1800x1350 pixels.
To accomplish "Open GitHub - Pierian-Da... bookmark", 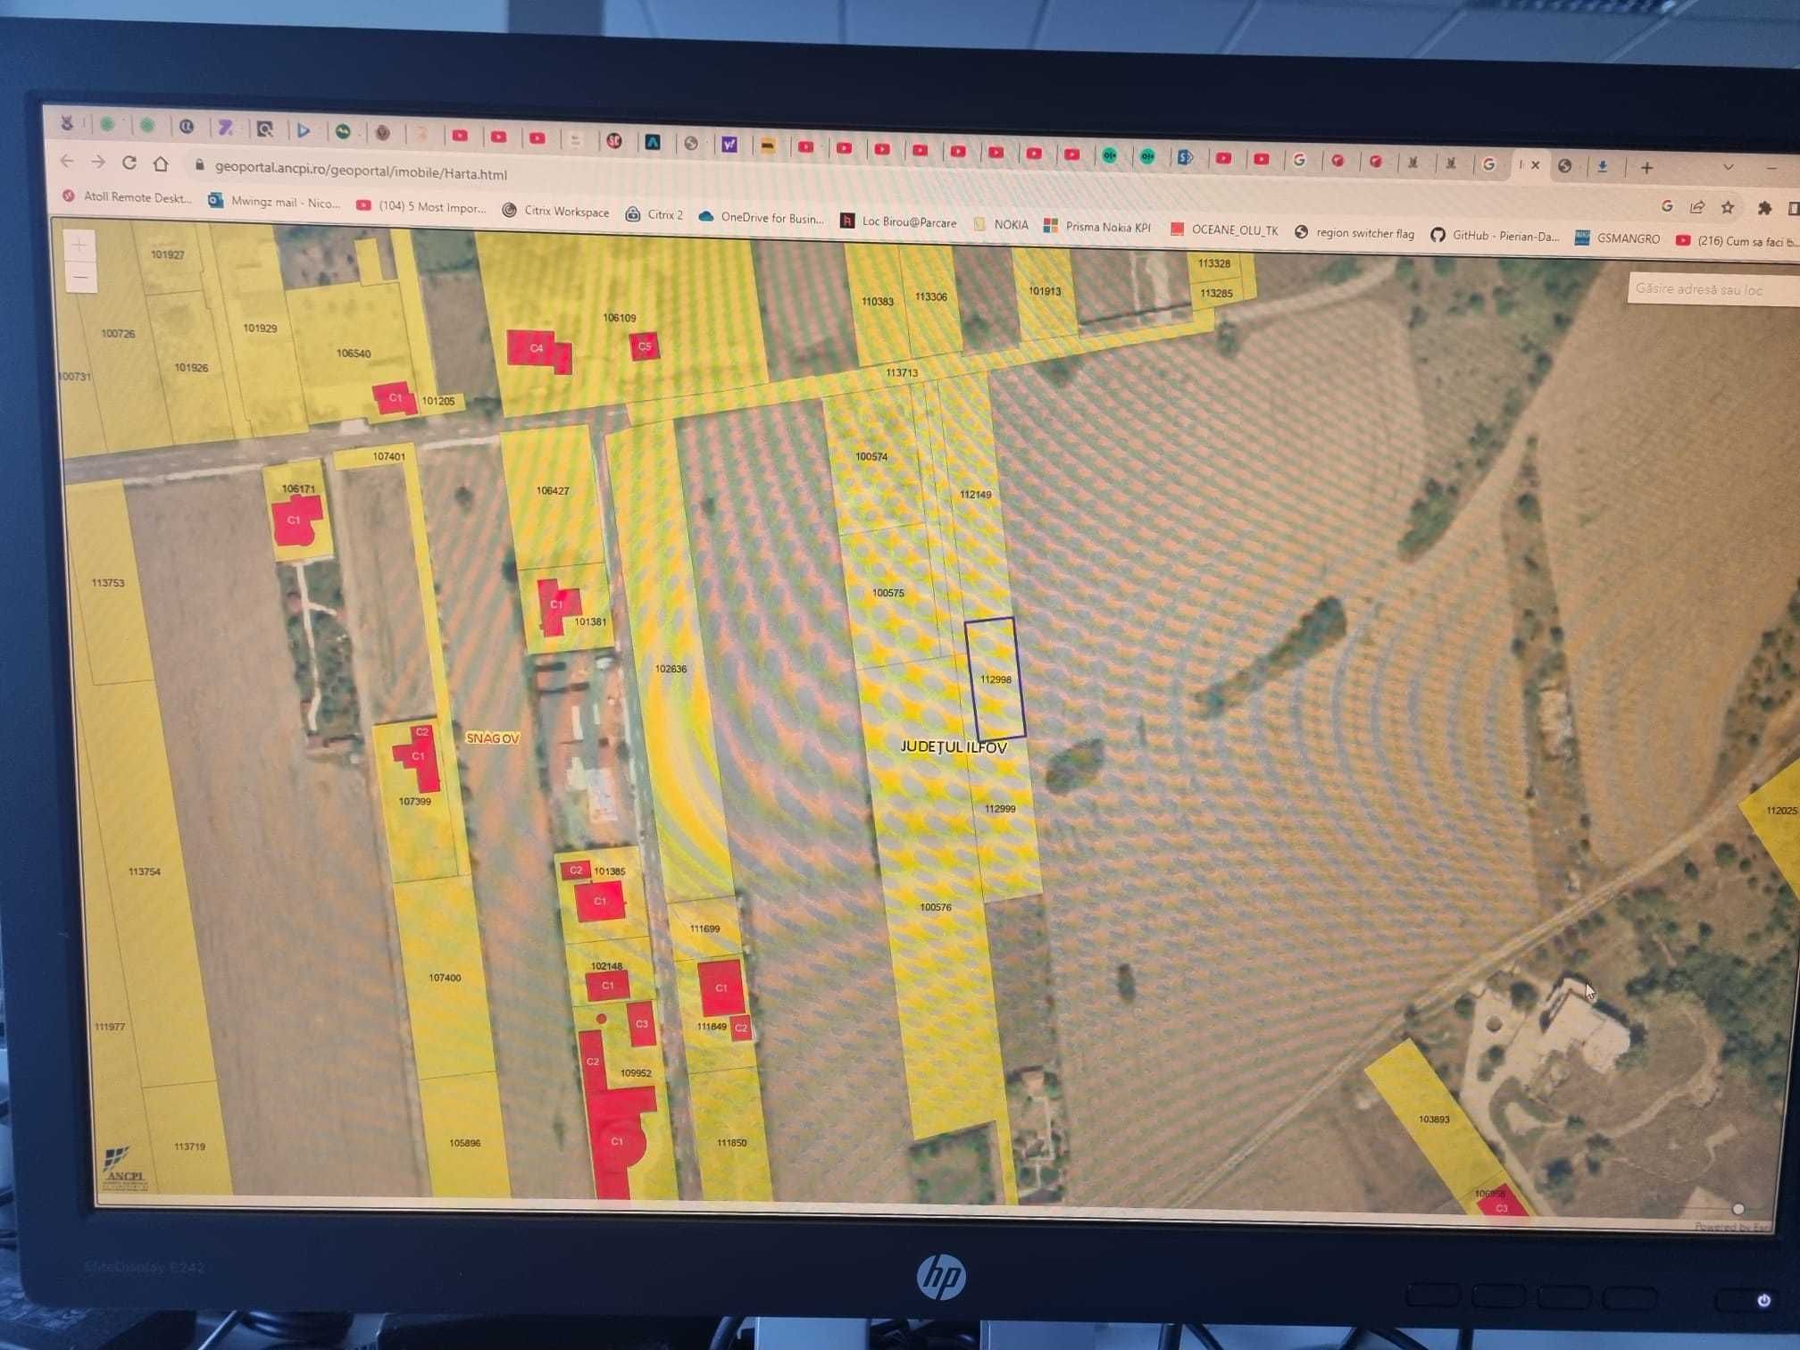I will point(1495,236).
